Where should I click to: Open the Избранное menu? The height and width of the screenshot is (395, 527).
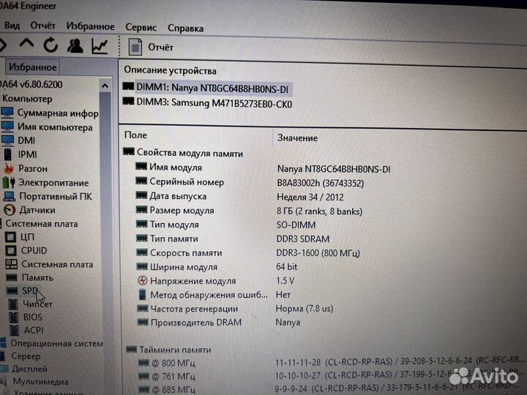coord(90,26)
